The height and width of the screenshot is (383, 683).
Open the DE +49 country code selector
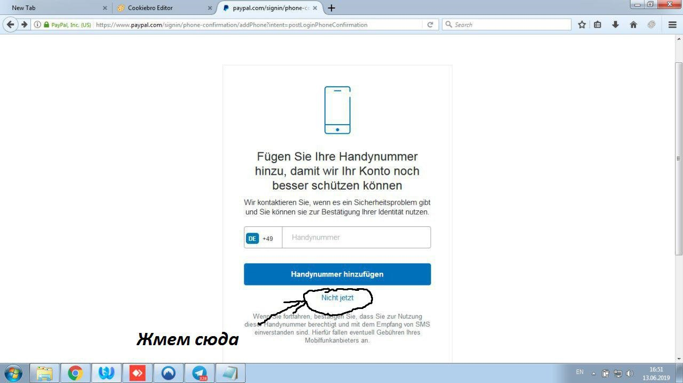(263, 238)
